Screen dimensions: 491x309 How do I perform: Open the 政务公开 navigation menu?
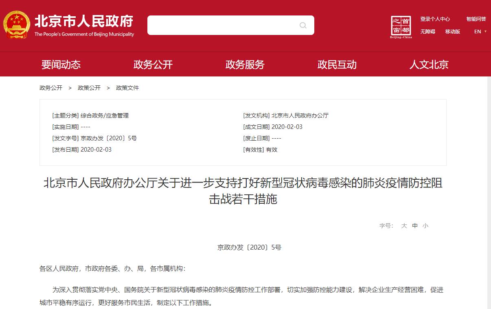click(x=153, y=65)
